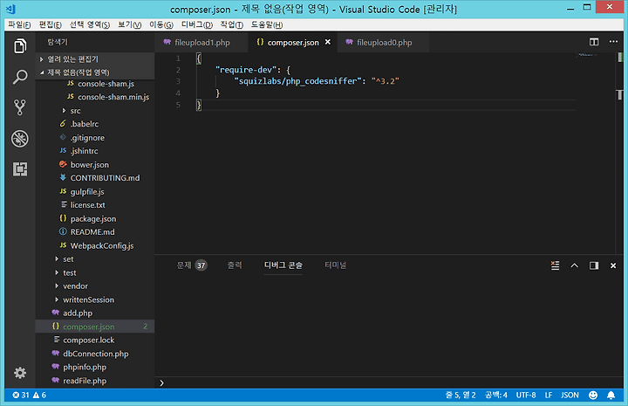
Task: Open the 디버그 menu
Action: coord(196,24)
